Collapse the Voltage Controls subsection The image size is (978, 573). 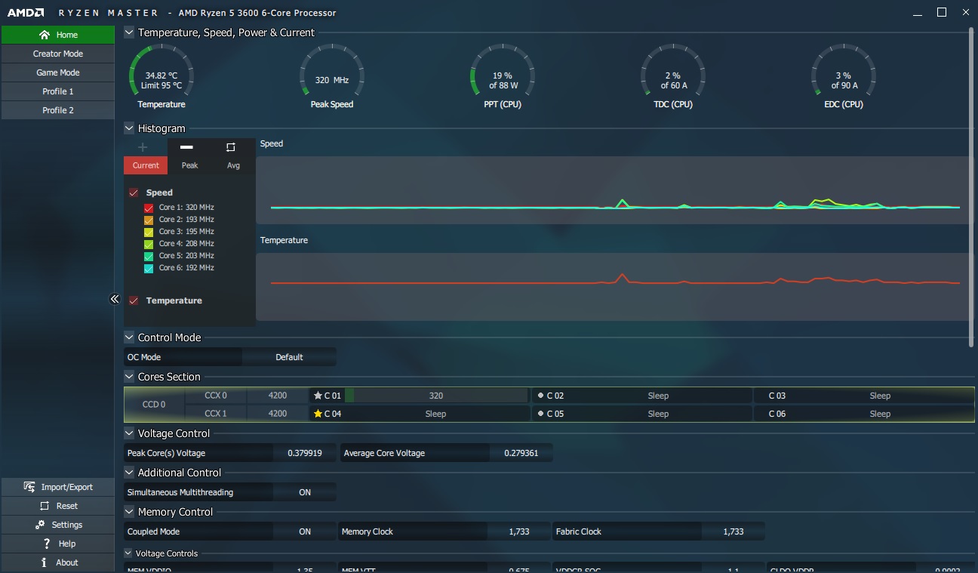[128, 553]
